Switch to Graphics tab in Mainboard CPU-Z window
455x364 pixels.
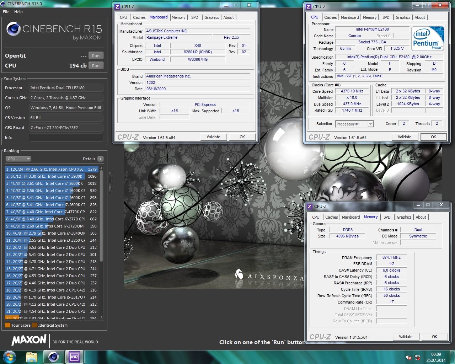coord(212,17)
